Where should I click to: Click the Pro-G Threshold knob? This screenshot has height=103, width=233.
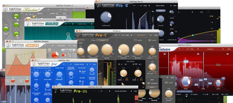pos(105,17)
